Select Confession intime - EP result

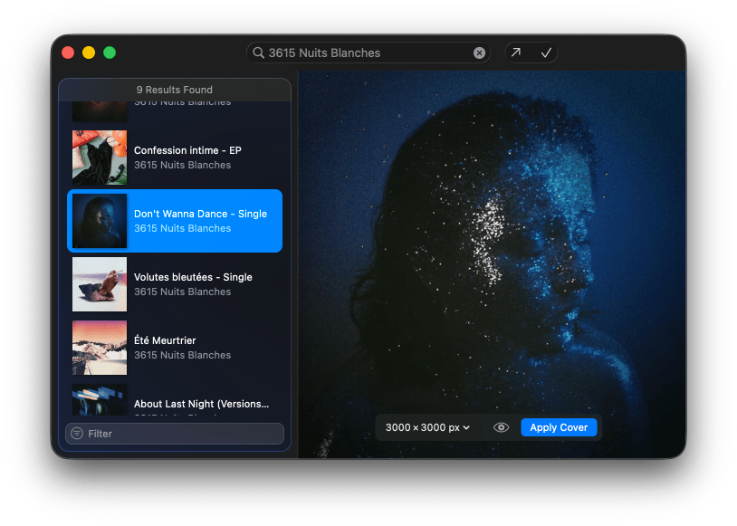pos(175,158)
